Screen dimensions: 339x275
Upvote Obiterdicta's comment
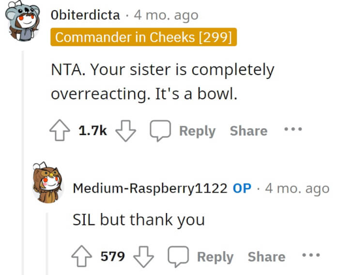[60, 130]
